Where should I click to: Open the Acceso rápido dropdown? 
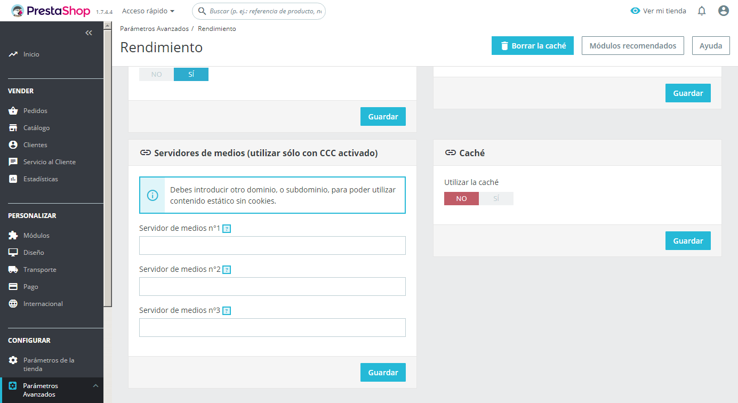coord(148,11)
